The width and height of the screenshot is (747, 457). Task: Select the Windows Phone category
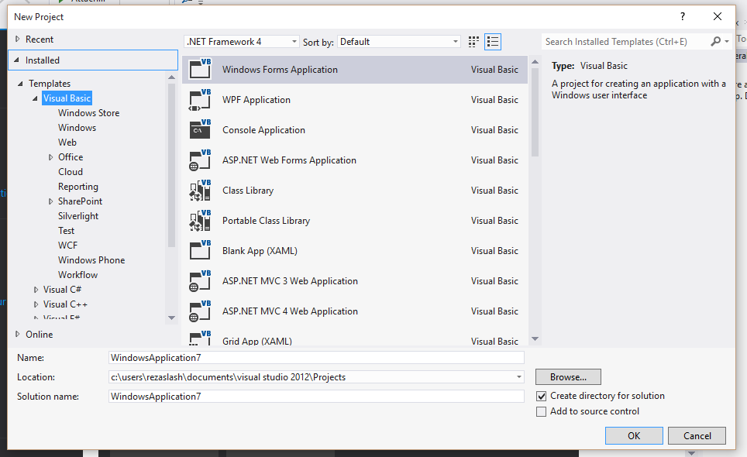pyautogui.click(x=91, y=260)
